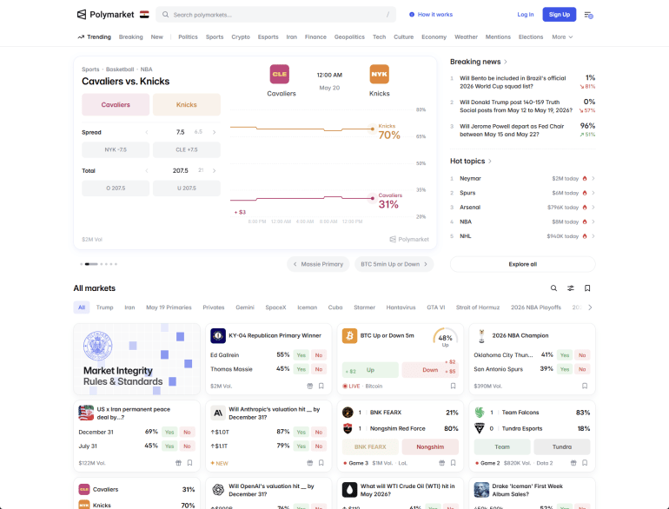The image size is (669, 509).
Task: Click the Sign Up button
Action: pos(560,15)
